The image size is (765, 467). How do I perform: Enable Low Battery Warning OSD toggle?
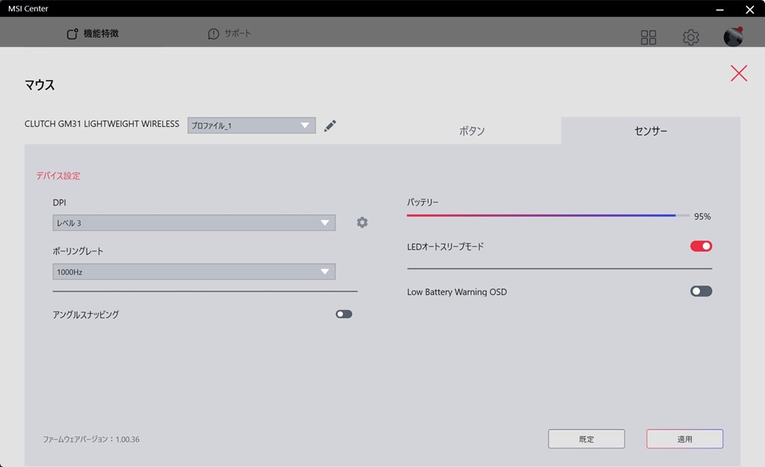[x=701, y=291]
